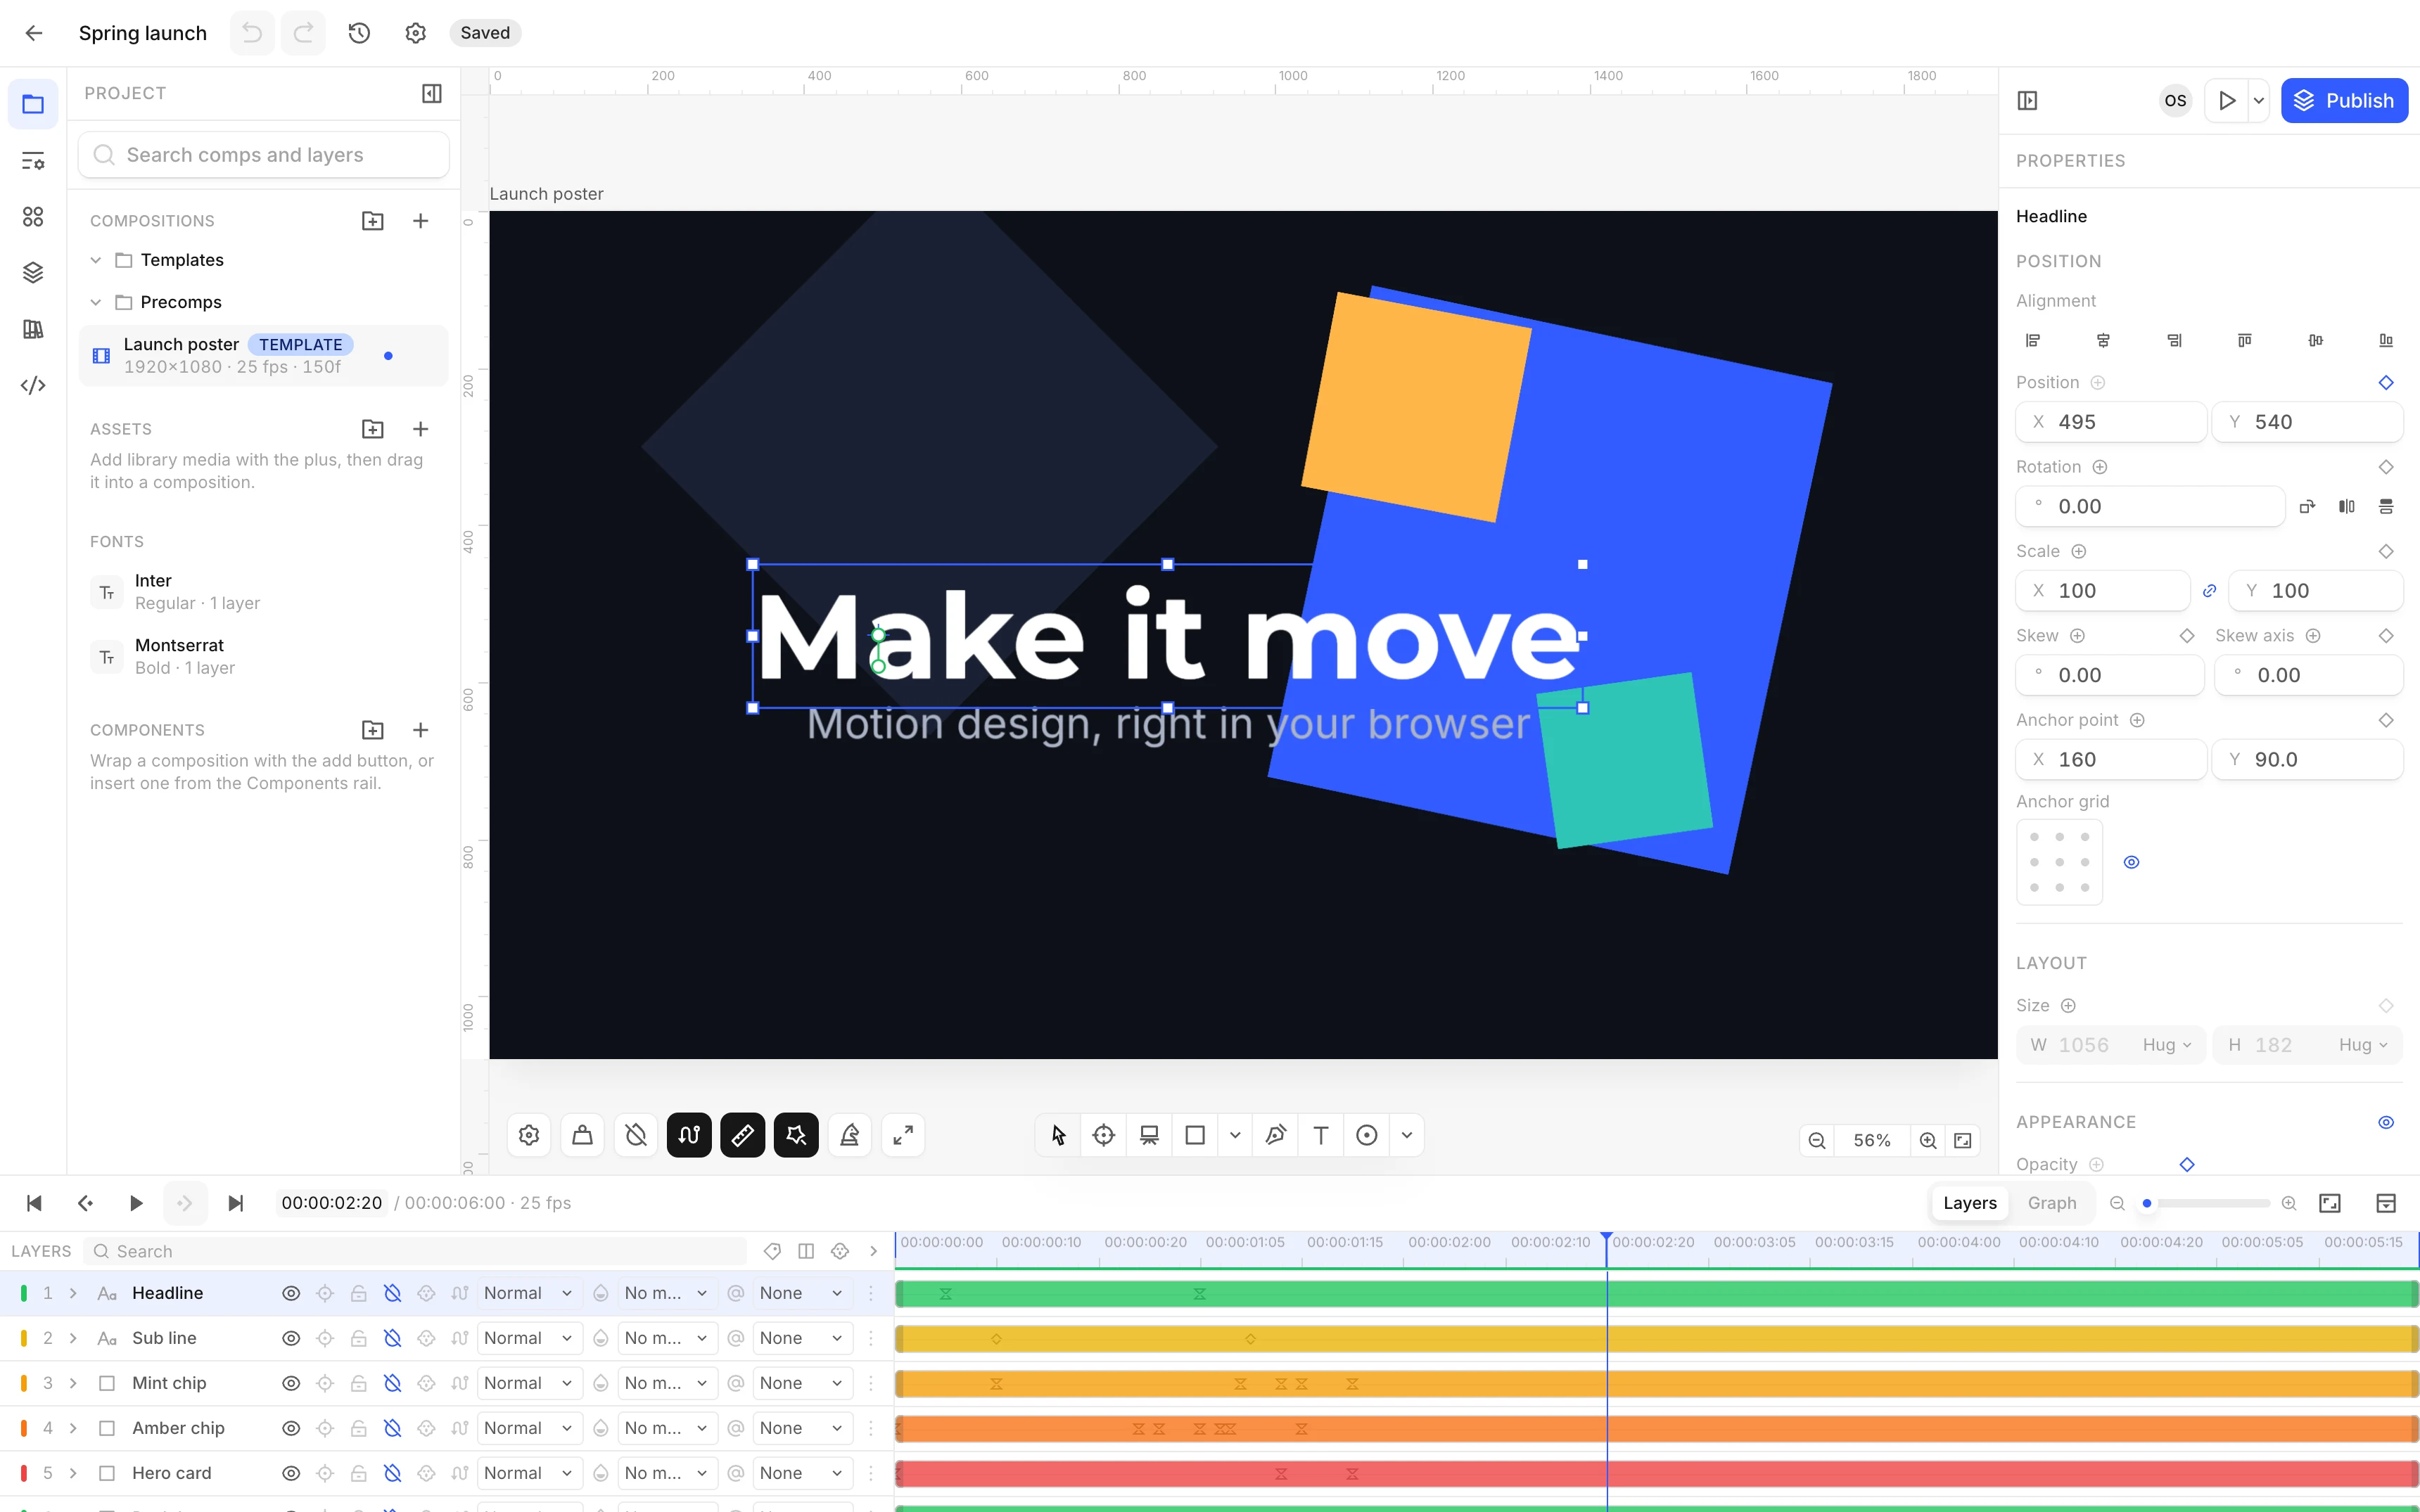
Task: Collapse the Project panel
Action: (432, 93)
